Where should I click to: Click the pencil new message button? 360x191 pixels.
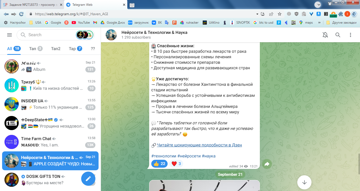click(x=88, y=179)
